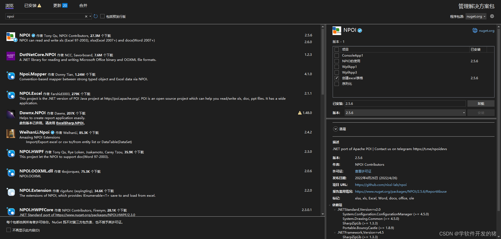Check the ConsoleApp1 project checkbox
The width and height of the screenshot is (501, 239).
(337, 56)
